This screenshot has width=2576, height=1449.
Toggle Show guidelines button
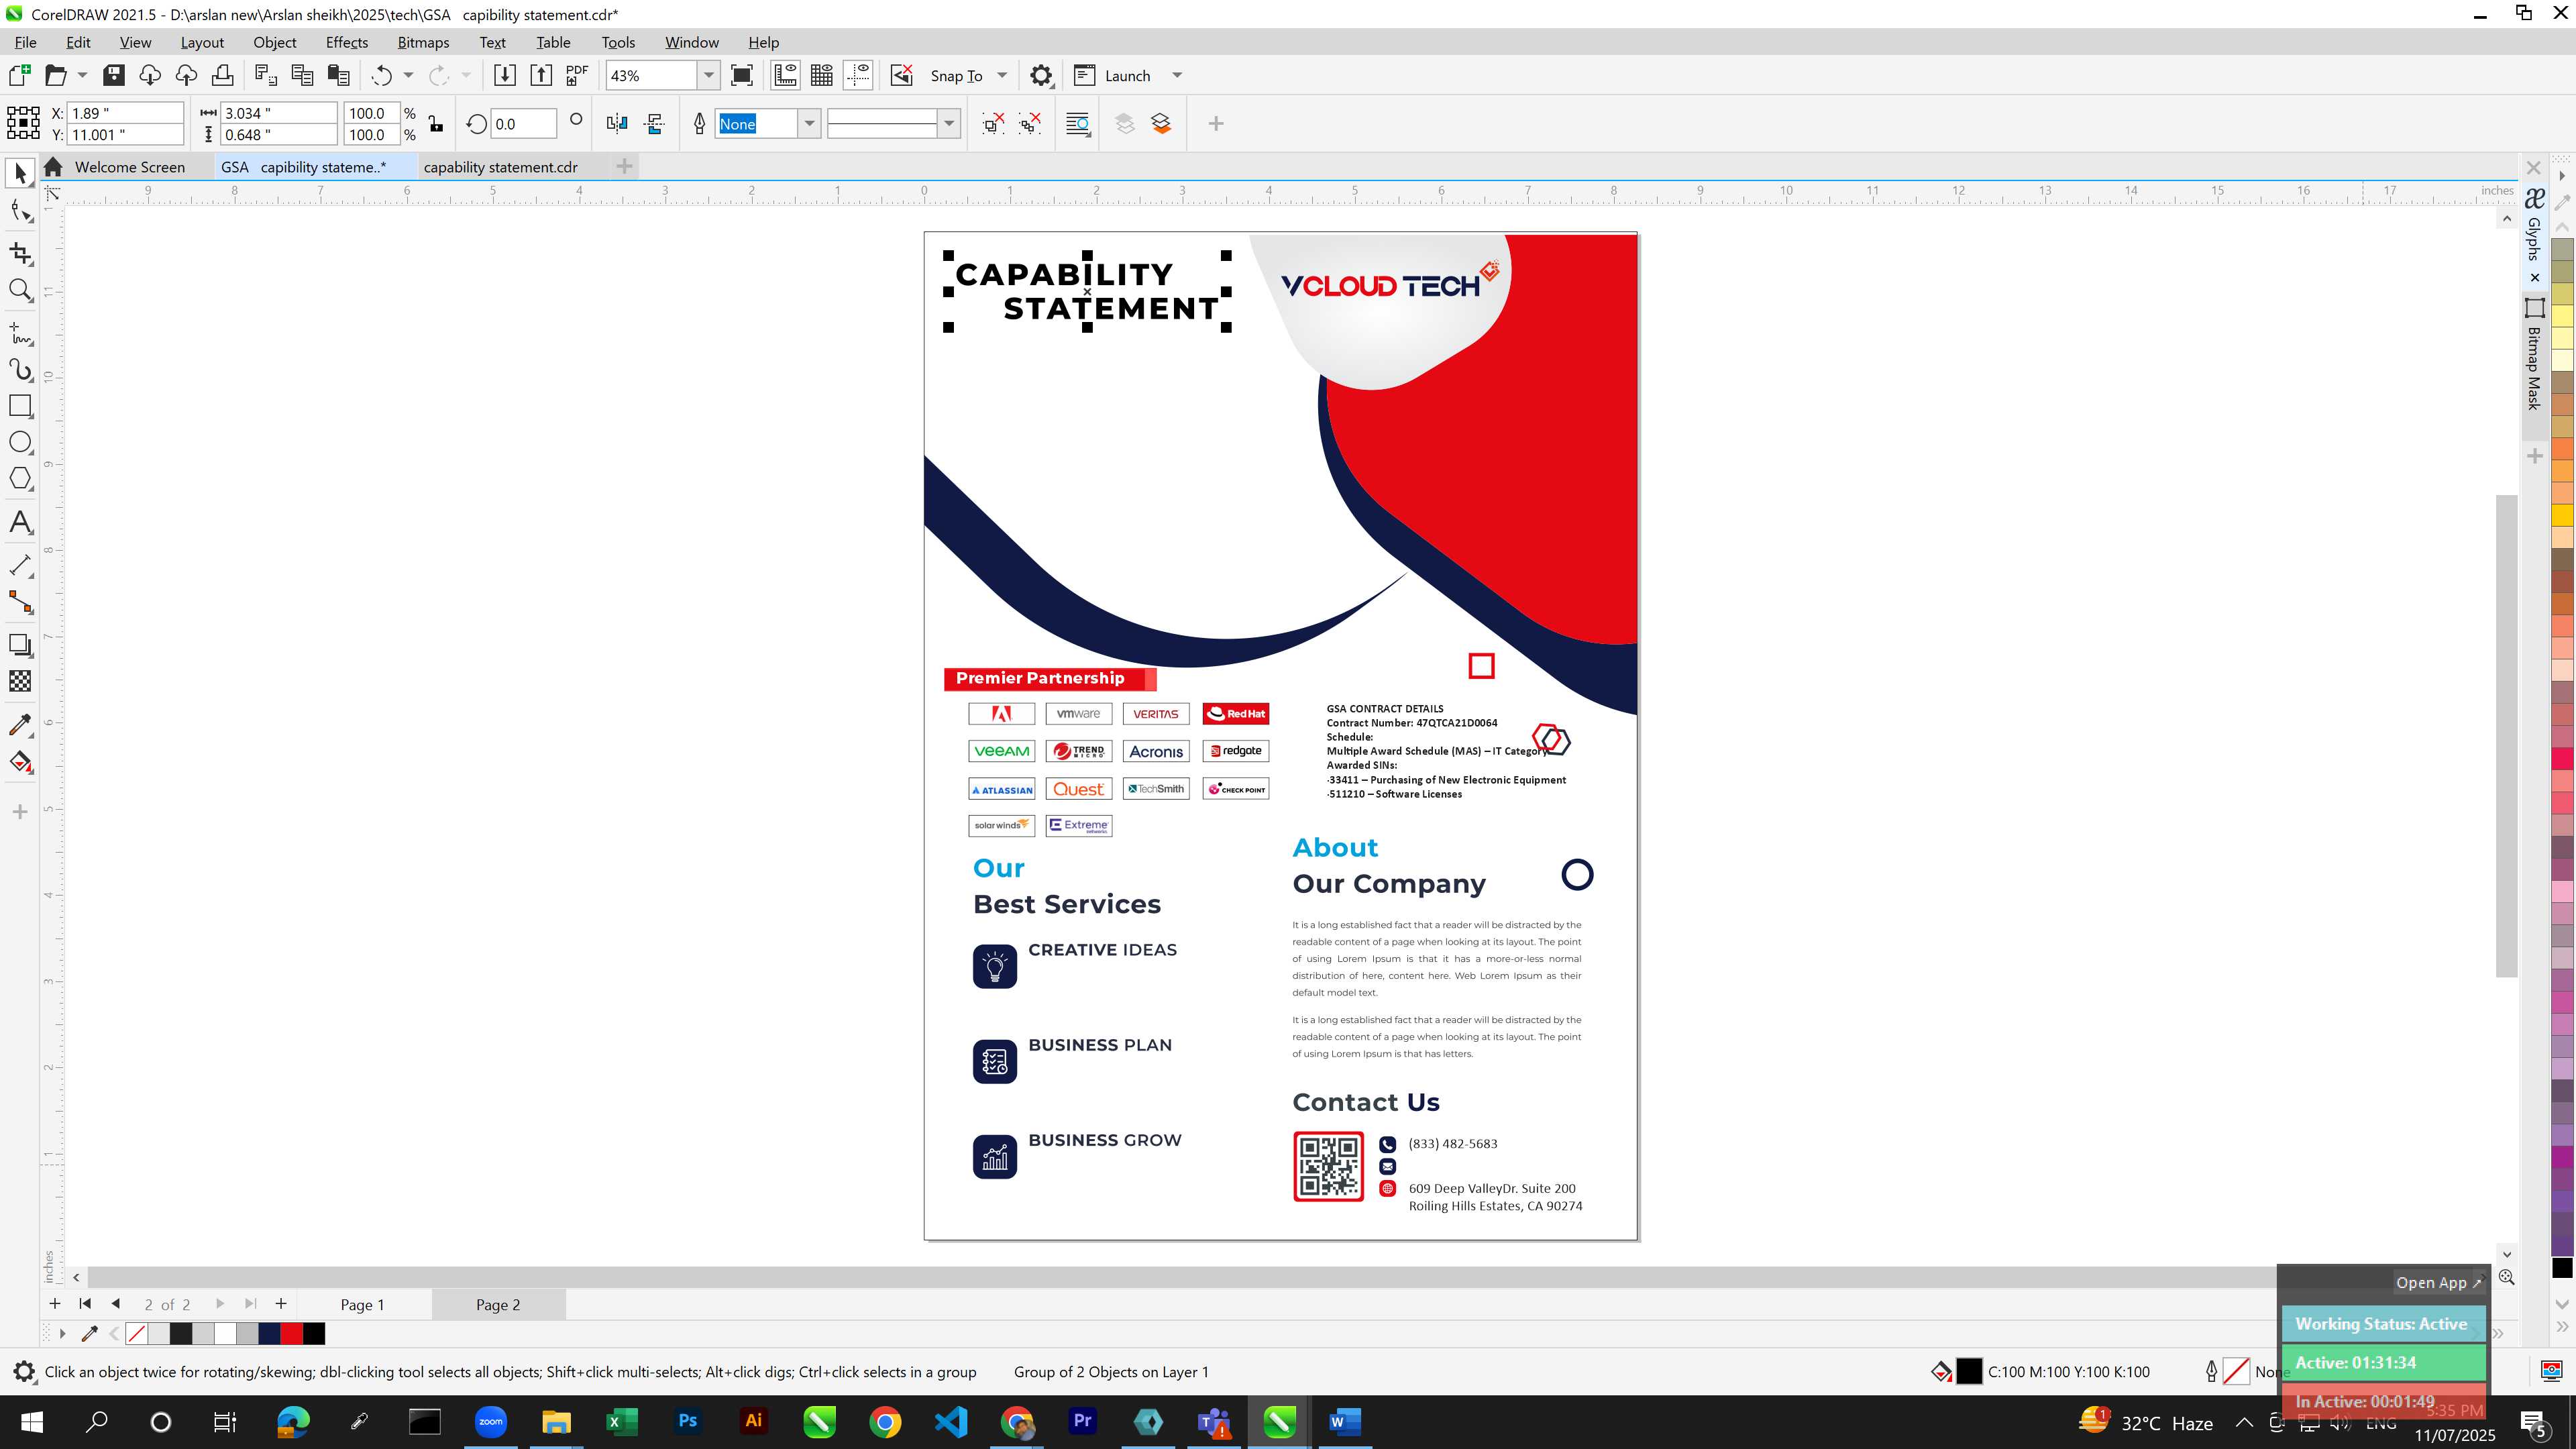(858, 75)
